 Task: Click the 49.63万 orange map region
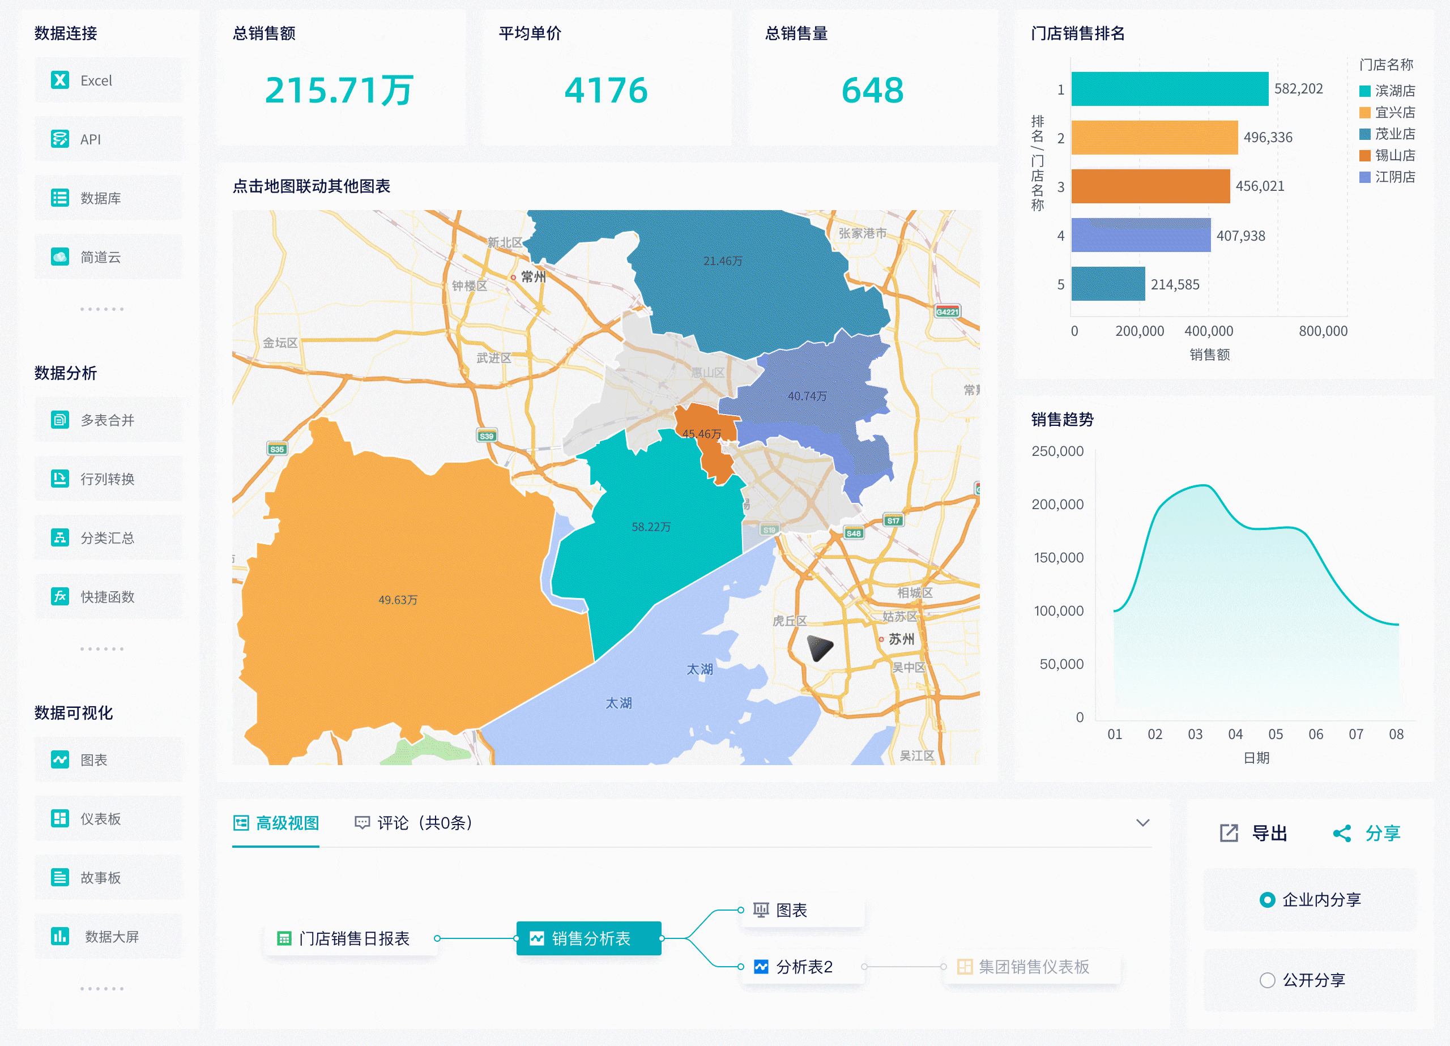pyautogui.click(x=396, y=599)
